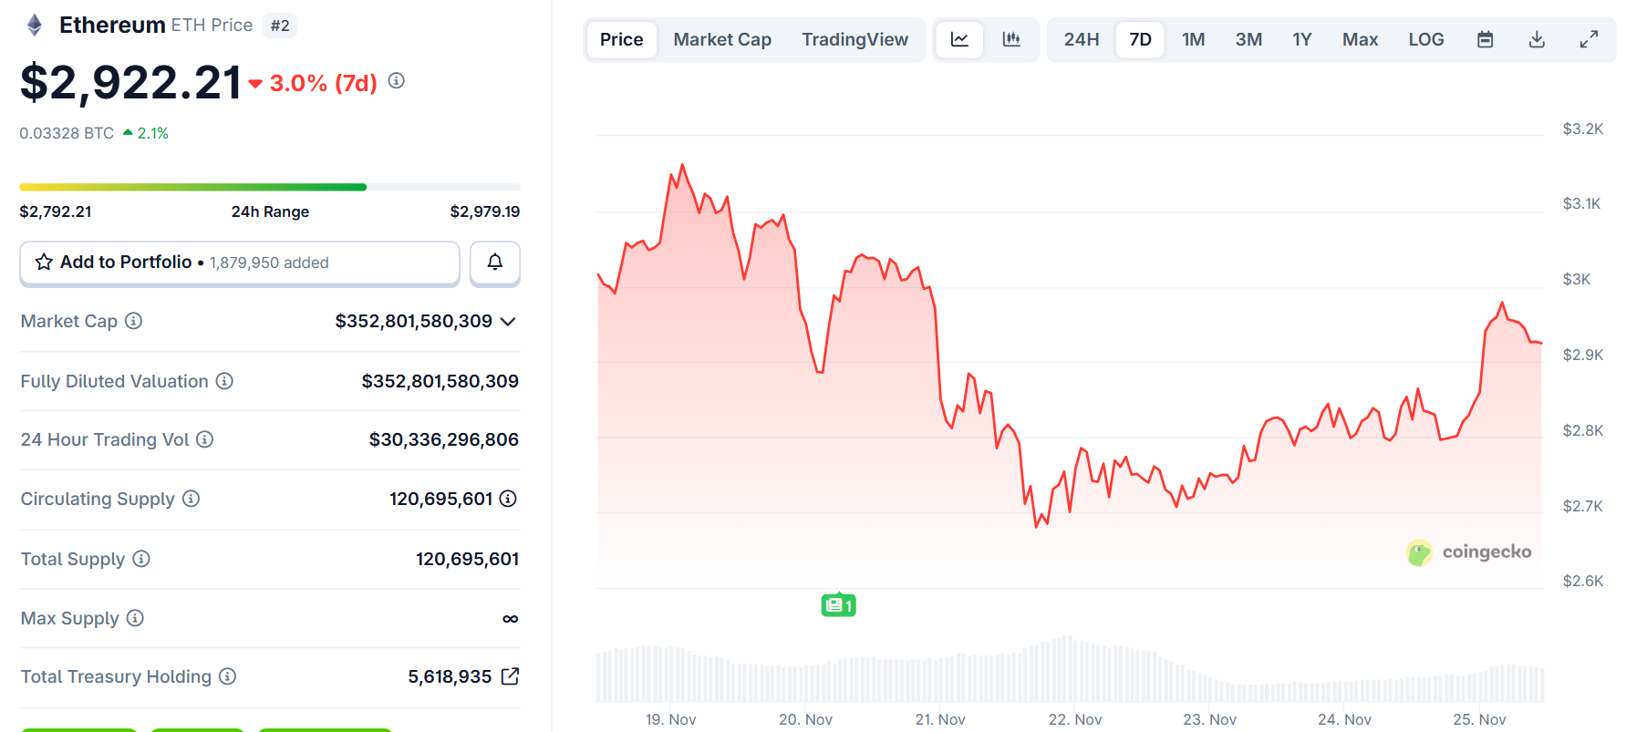Click the star icon to favorite Ethereum
1626x732 pixels.
[x=42, y=263]
